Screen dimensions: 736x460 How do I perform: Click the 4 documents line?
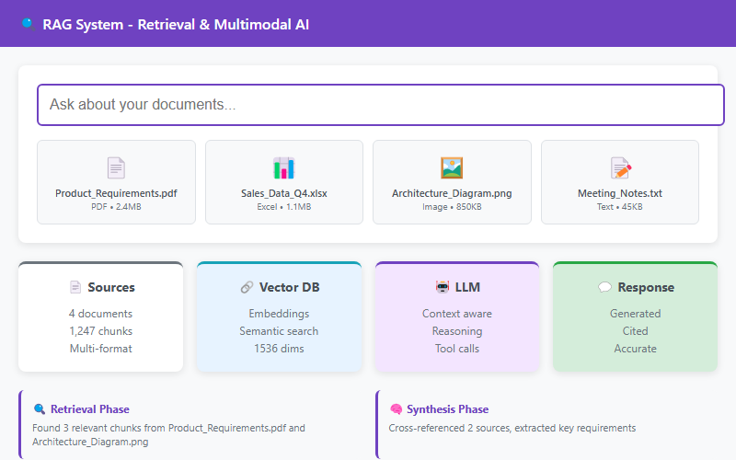(x=101, y=314)
